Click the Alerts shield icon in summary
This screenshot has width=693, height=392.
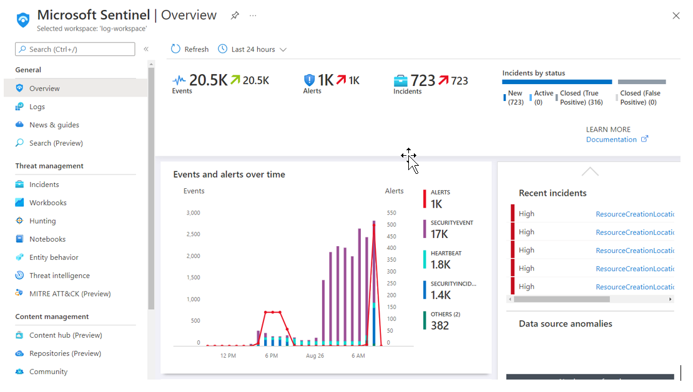point(309,80)
